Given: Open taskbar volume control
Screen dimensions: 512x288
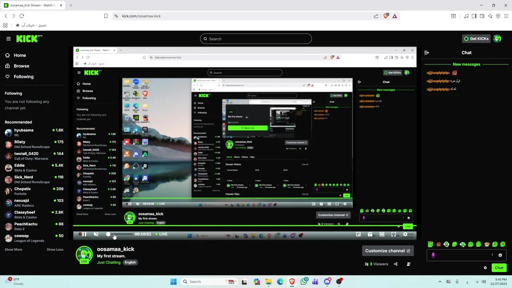Looking at the screenshot, I should coord(484,282).
